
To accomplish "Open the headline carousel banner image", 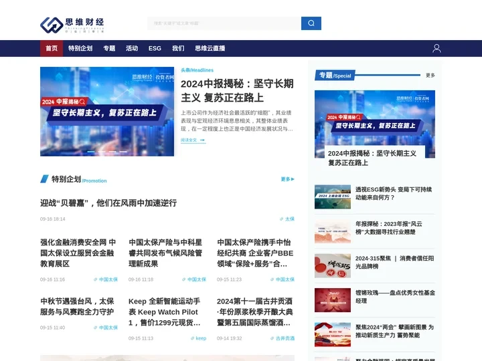I will [x=107, y=112].
